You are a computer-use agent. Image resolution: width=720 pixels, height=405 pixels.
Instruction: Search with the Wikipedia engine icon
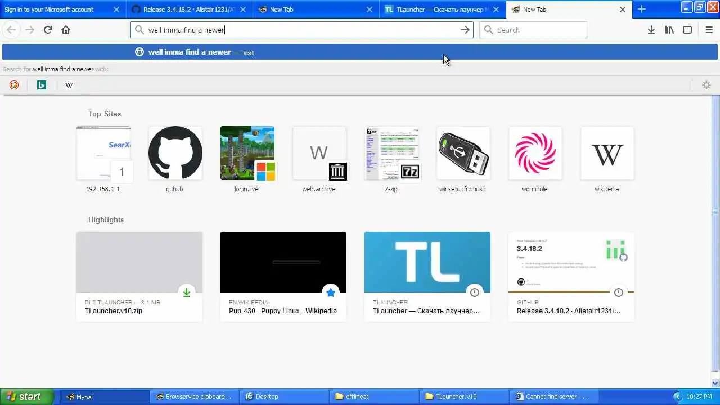pos(69,85)
